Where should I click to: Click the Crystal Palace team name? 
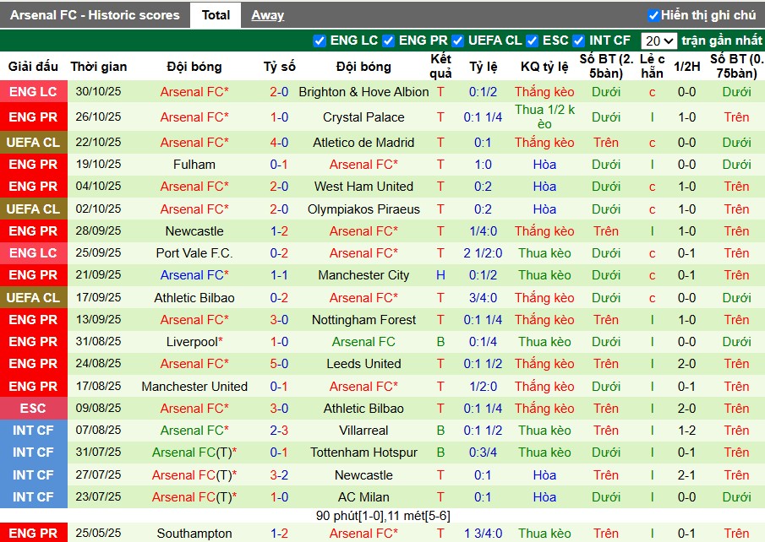[x=363, y=117]
